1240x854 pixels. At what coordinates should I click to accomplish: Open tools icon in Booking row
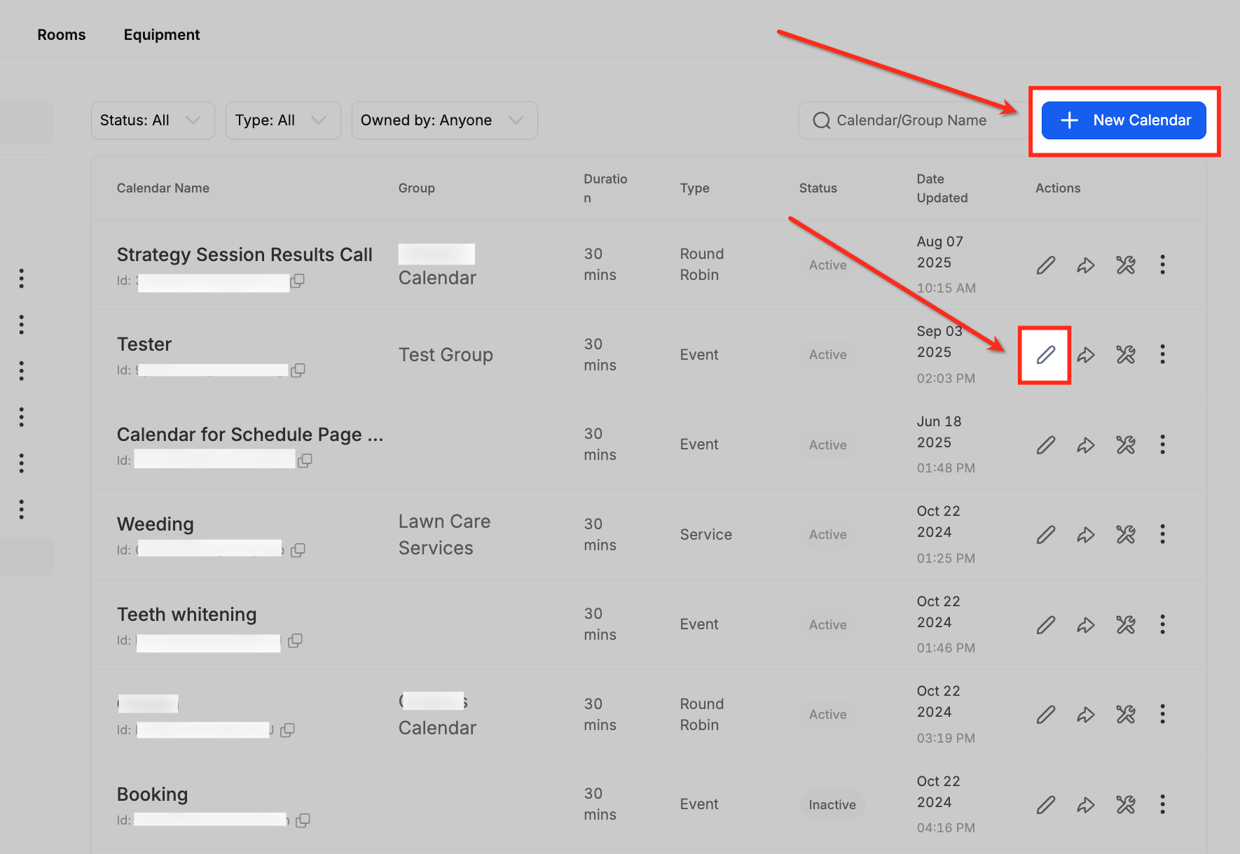coord(1126,805)
